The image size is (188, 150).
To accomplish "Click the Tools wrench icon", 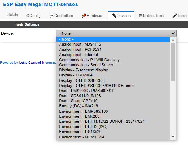I will point(175,16).
